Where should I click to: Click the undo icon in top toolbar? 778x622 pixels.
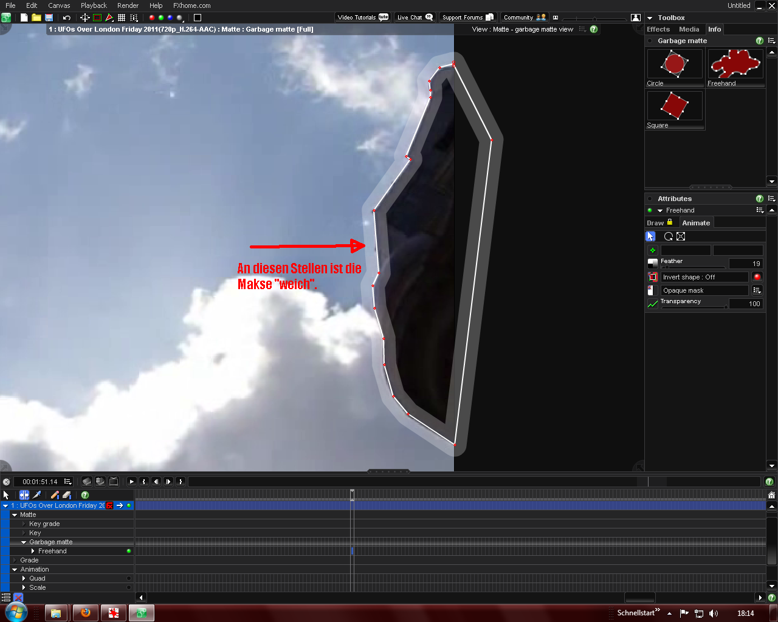click(67, 18)
